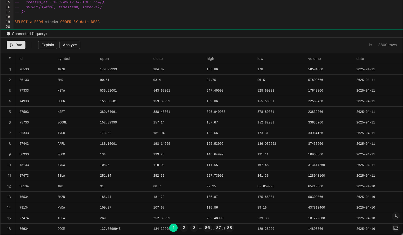The height and width of the screenshot is (235, 403).
Task: Select volume cell 437812400
Action: [317, 208]
